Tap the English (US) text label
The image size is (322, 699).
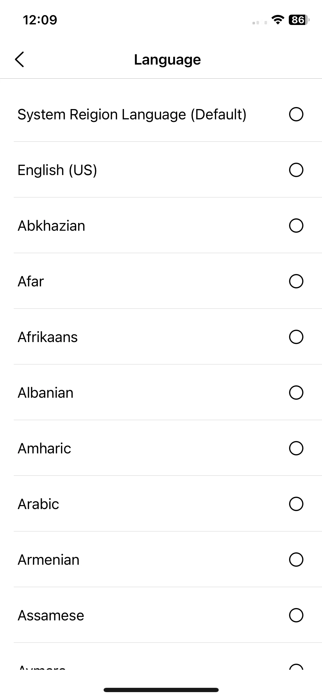point(57,170)
